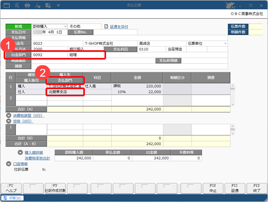This screenshot has width=268, height=202.
Task: Open the quick access toolbar dropdown arrow
Action: (x=58, y=6)
